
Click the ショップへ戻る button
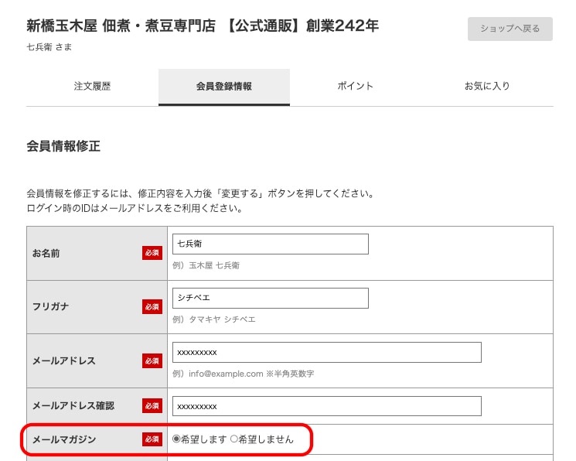pyautogui.click(x=510, y=29)
